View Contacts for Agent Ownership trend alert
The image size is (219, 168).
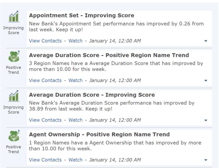click(45, 160)
